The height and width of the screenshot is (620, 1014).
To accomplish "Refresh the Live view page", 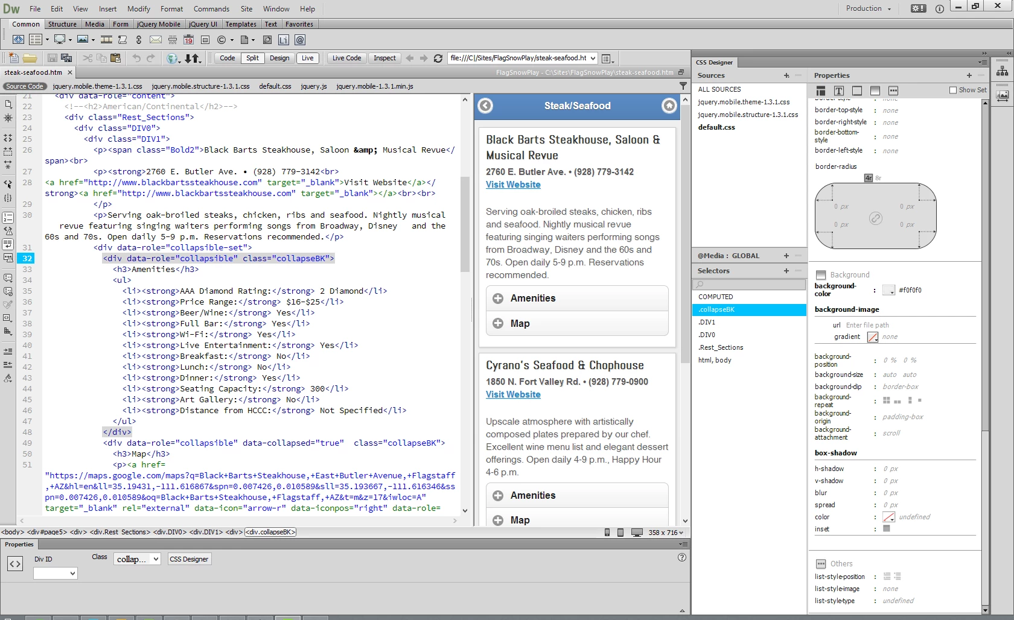I will coord(438,59).
